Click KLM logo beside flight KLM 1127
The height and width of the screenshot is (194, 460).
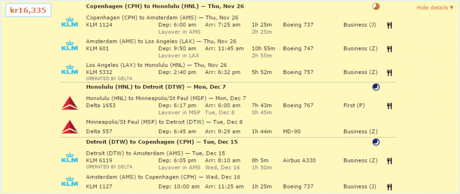70,181
